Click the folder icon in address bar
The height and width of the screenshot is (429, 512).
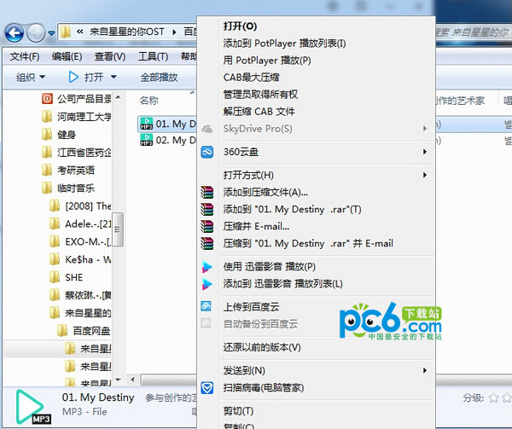tap(66, 32)
